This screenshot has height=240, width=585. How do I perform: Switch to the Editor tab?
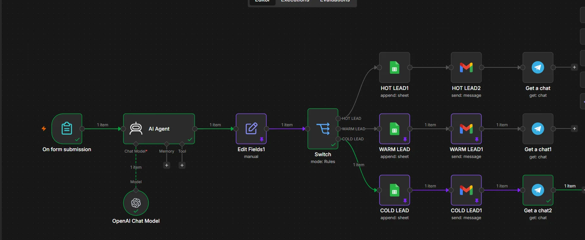[x=262, y=1]
